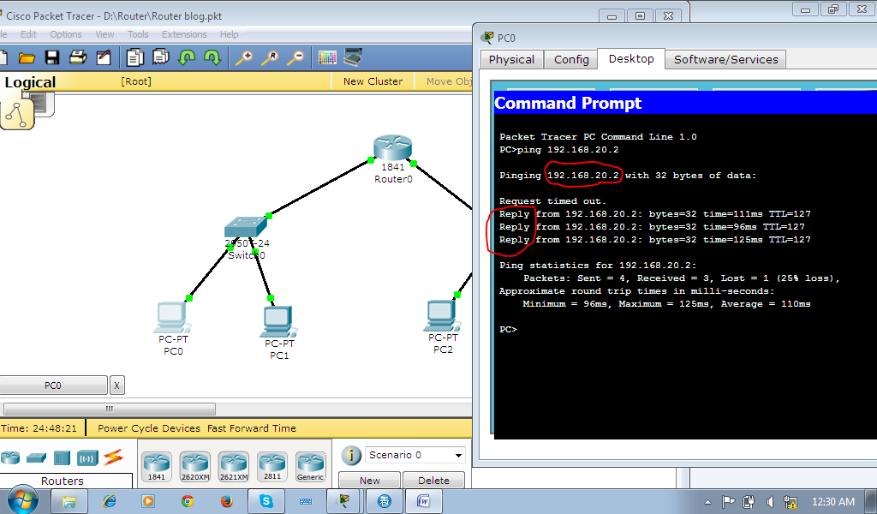
Task: Choose the Hubs device category
Action: [62, 458]
